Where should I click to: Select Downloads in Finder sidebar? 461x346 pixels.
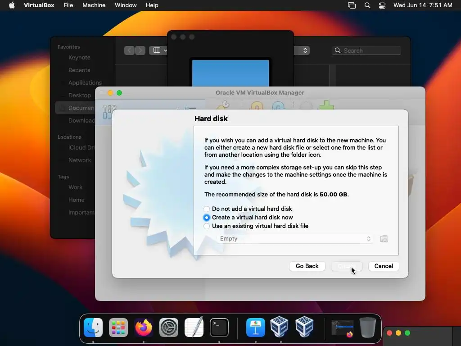coord(81,121)
